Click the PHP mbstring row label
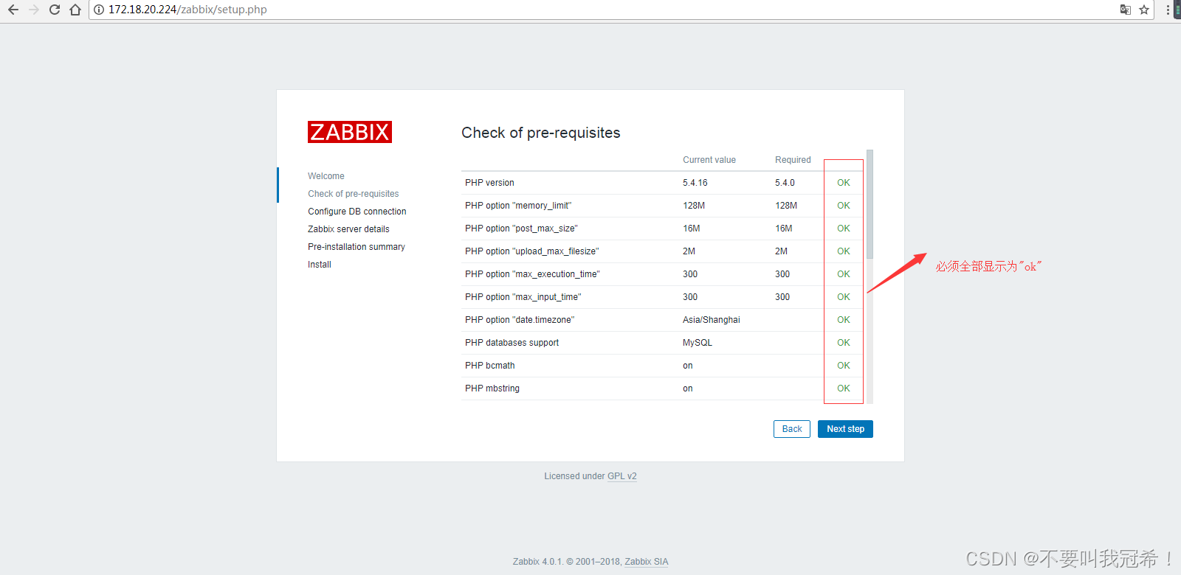The width and height of the screenshot is (1181, 575). click(x=492, y=388)
